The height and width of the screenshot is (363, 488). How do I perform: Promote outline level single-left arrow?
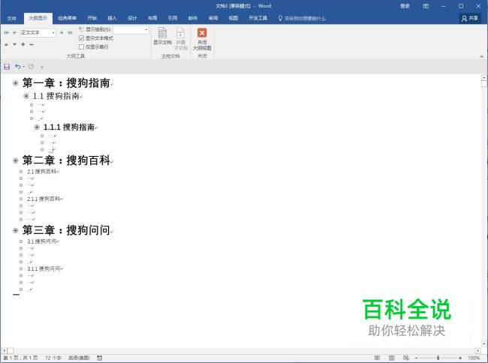14,33
